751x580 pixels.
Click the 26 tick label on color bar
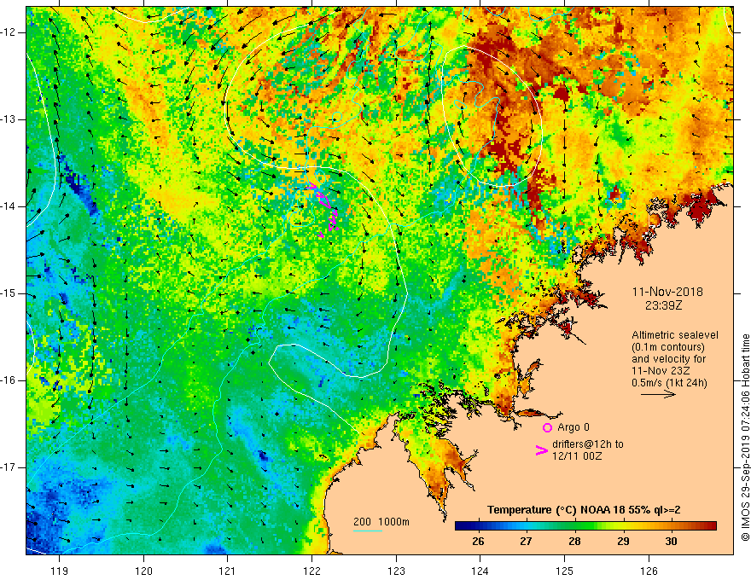coord(478,542)
